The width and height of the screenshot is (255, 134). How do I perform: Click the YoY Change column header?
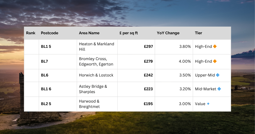click(168, 33)
